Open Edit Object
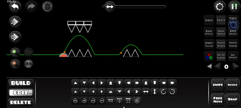This screenshot has height=108, width=241. pyautogui.click(x=233, y=32)
